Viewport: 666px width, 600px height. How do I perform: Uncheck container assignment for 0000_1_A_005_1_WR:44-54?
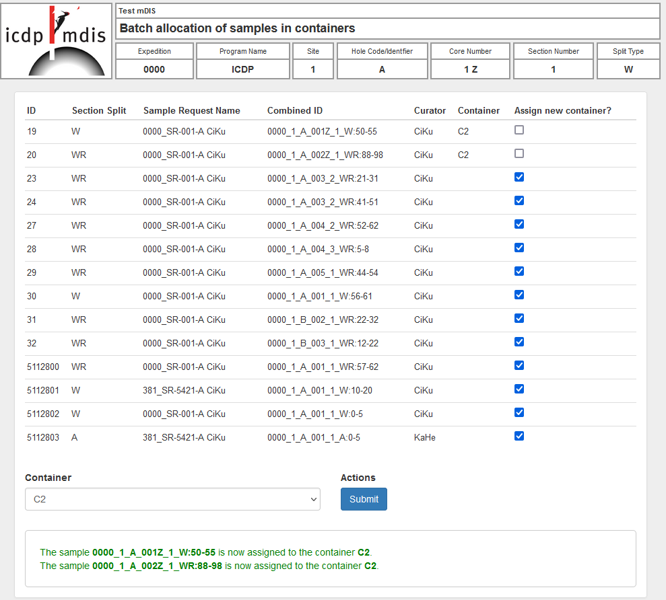pyautogui.click(x=519, y=271)
